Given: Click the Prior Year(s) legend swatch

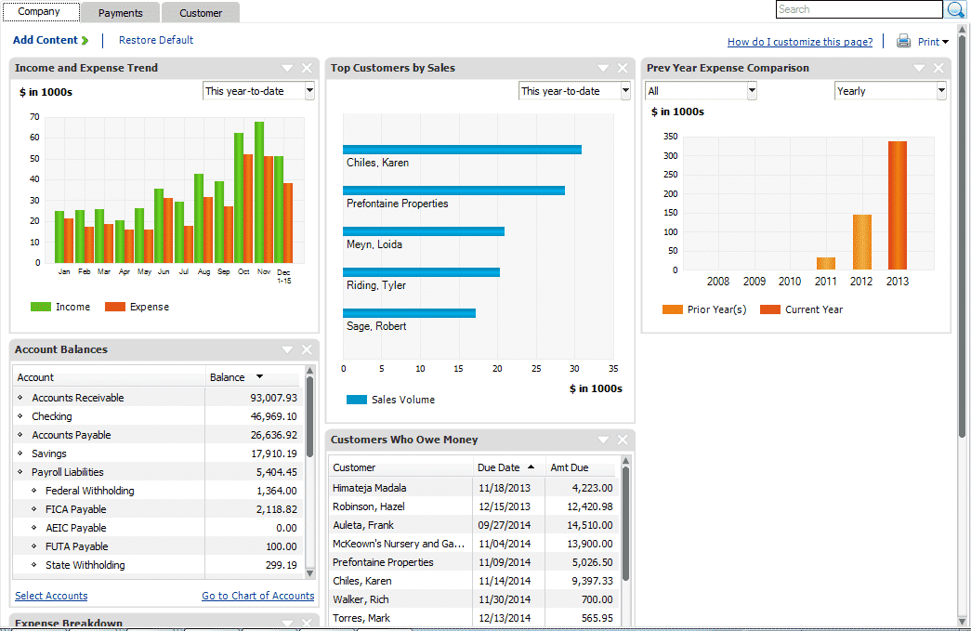Looking at the screenshot, I should [673, 309].
